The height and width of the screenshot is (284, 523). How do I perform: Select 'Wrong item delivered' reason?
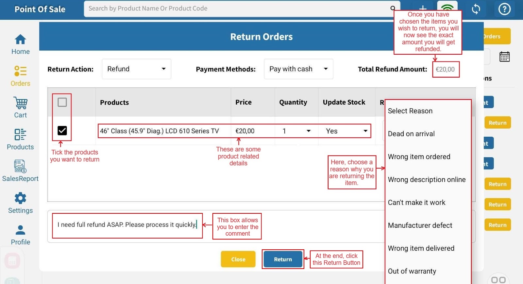[421, 248]
